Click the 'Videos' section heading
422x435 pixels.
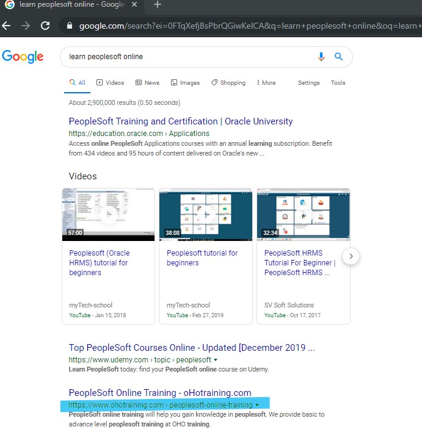[82, 176]
